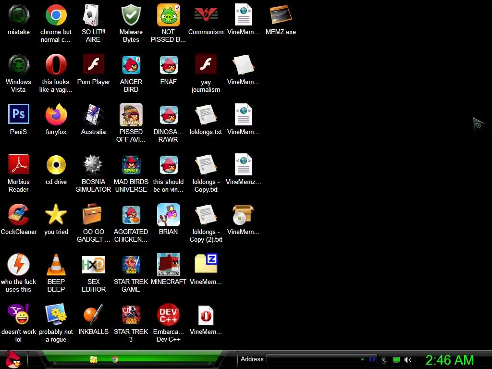Select the 'probably not a rogue' gears icon
Image resolution: width=492 pixels, height=369 pixels.
(x=56, y=314)
